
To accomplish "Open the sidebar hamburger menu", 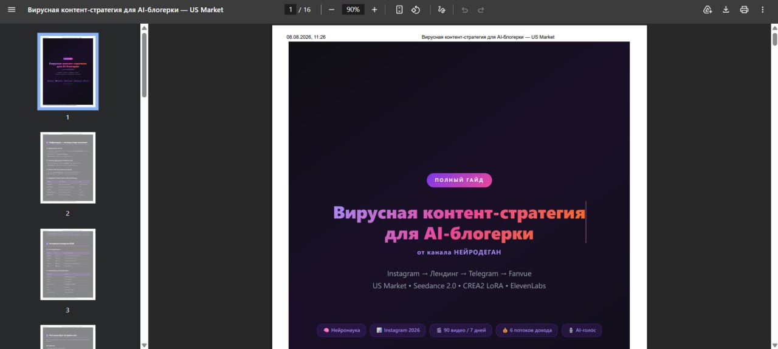I will pyautogui.click(x=12, y=10).
